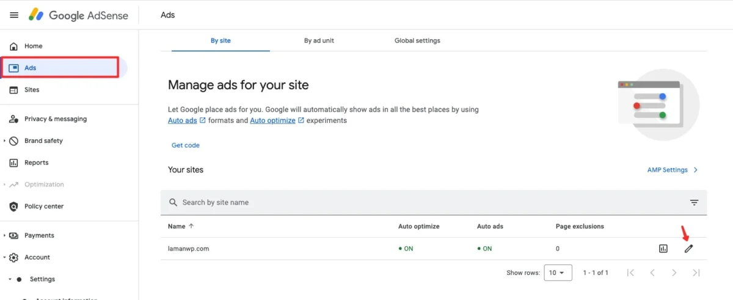Screen dimensions: 733x300
Task: Click the Policy center shield icon
Action: point(13,207)
